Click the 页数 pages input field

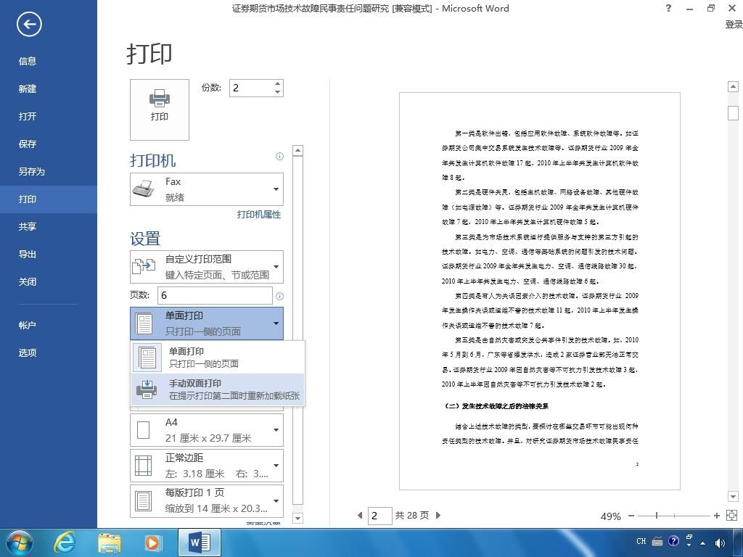(215, 295)
